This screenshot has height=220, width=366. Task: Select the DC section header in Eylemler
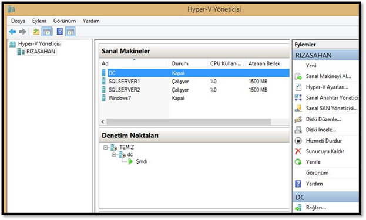pos(325,197)
